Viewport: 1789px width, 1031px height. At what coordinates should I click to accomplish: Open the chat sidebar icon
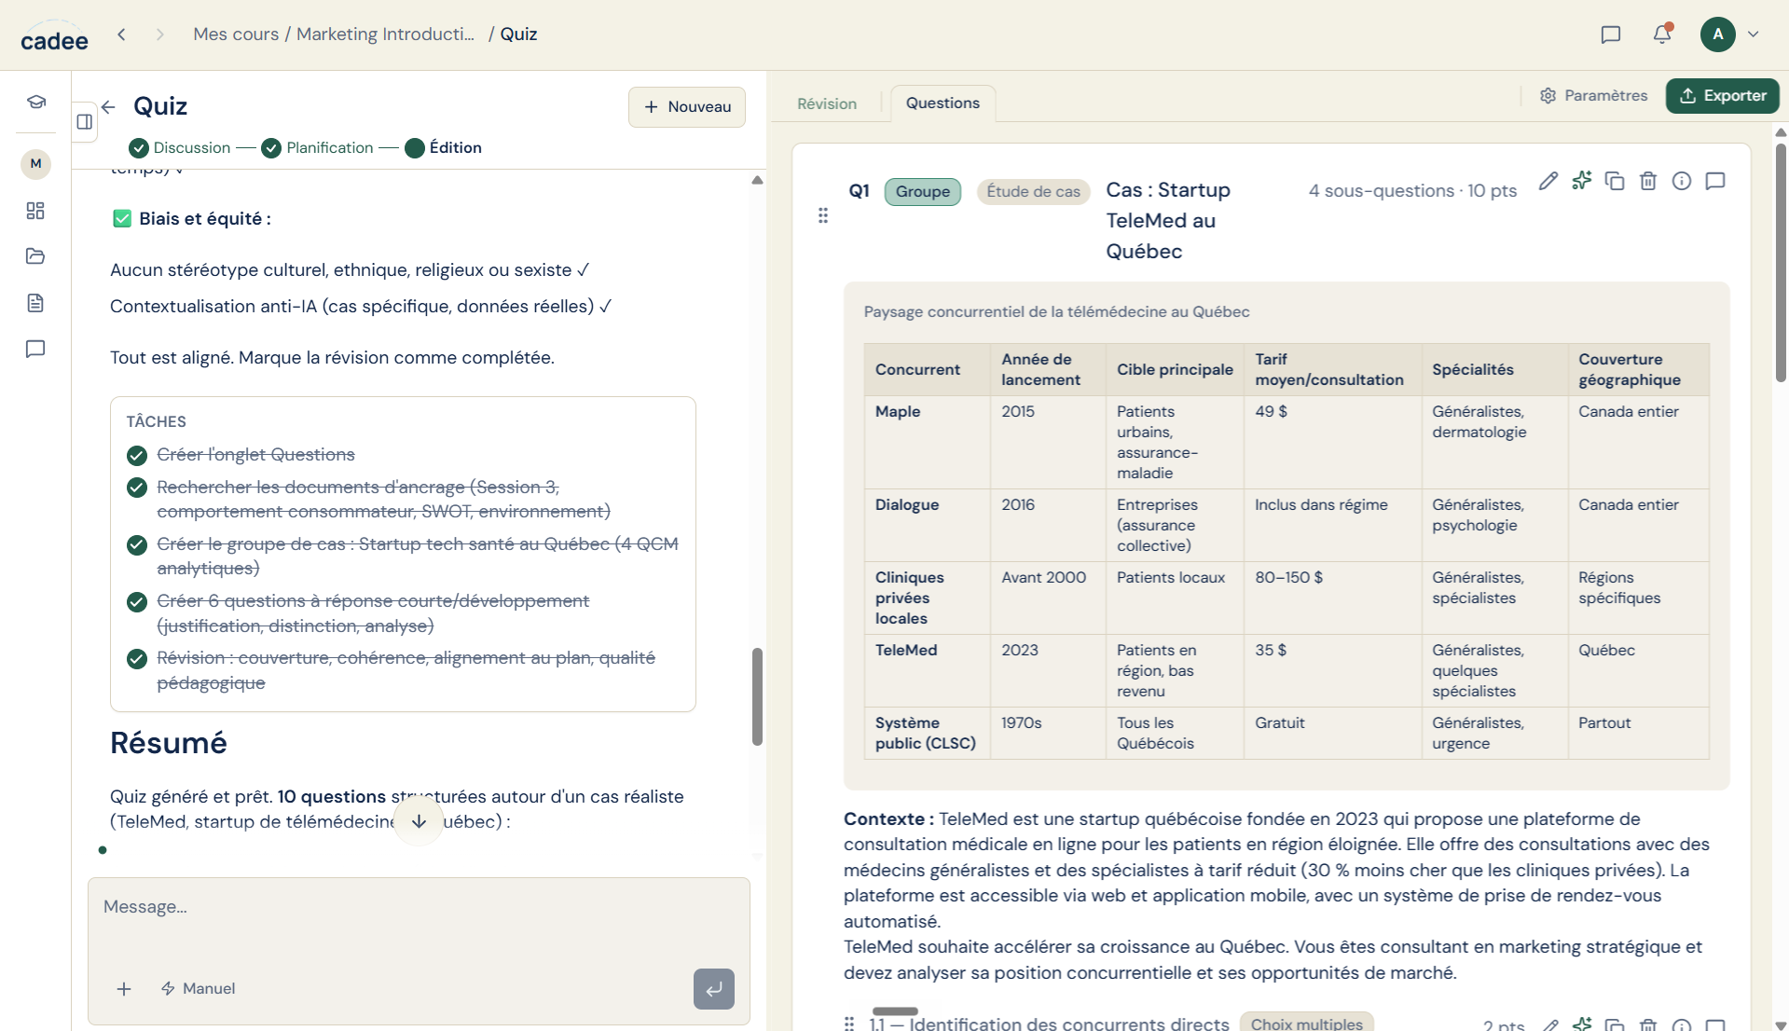click(35, 349)
